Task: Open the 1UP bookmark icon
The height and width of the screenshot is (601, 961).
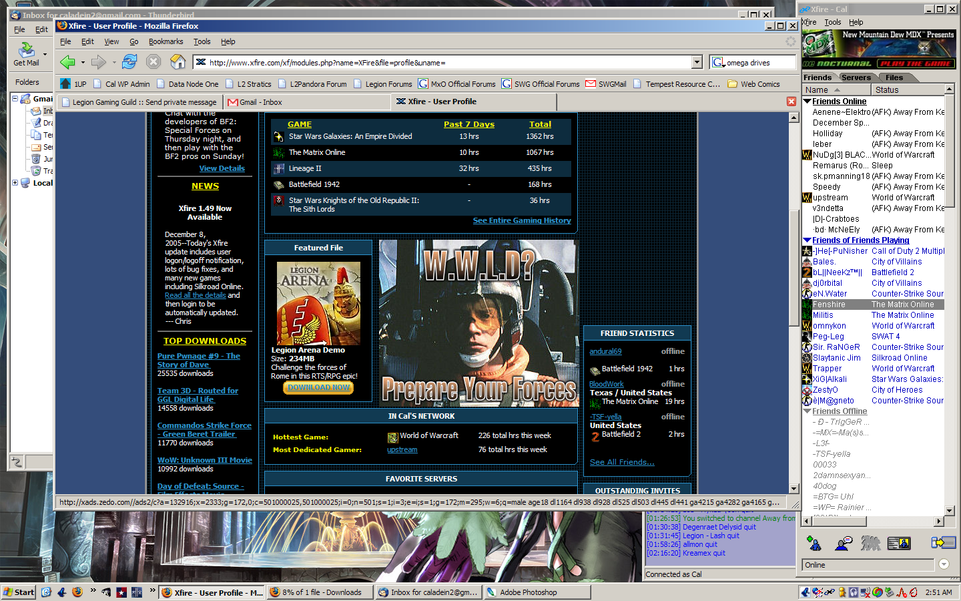Action: pyautogui.click(x=65, y=83)
